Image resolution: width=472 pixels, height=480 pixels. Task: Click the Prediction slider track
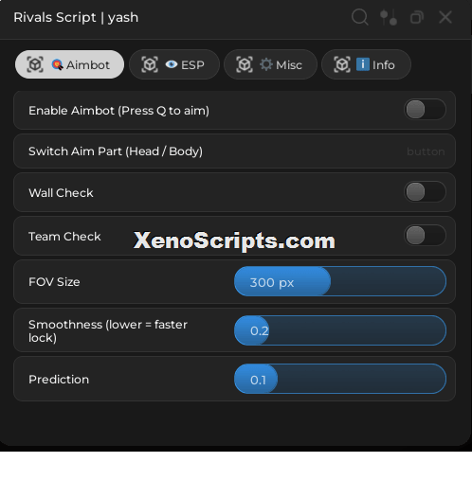340,379
